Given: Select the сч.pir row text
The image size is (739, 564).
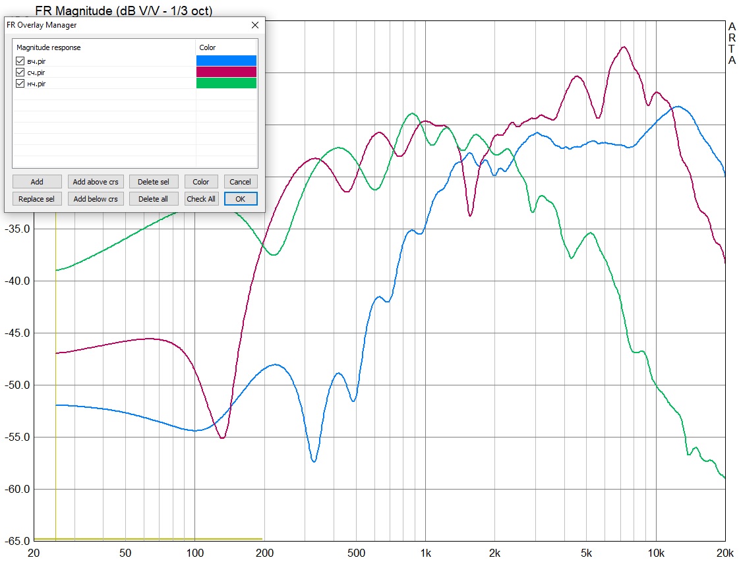Looking at the screenshot, I should pos(36,72).
